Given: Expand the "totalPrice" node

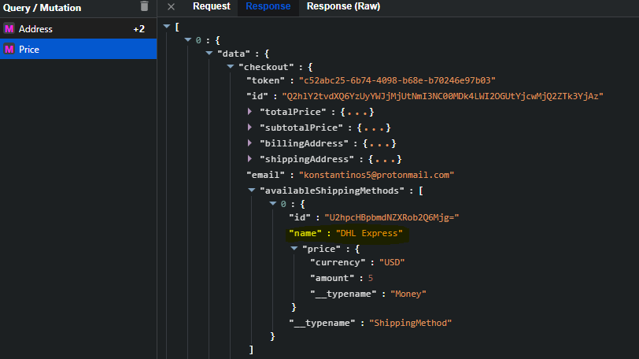Looking at the screenshot, I should pos(249,111).
